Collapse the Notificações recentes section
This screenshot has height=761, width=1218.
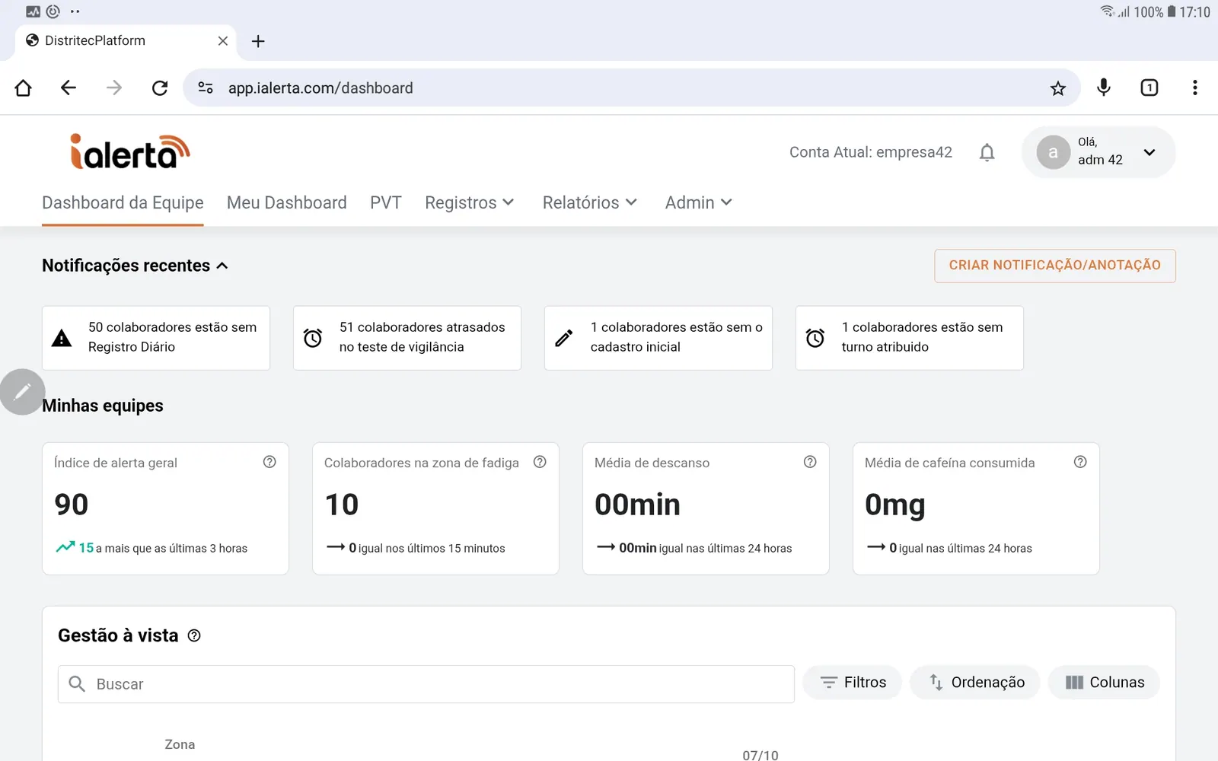[x=222, y=266]
